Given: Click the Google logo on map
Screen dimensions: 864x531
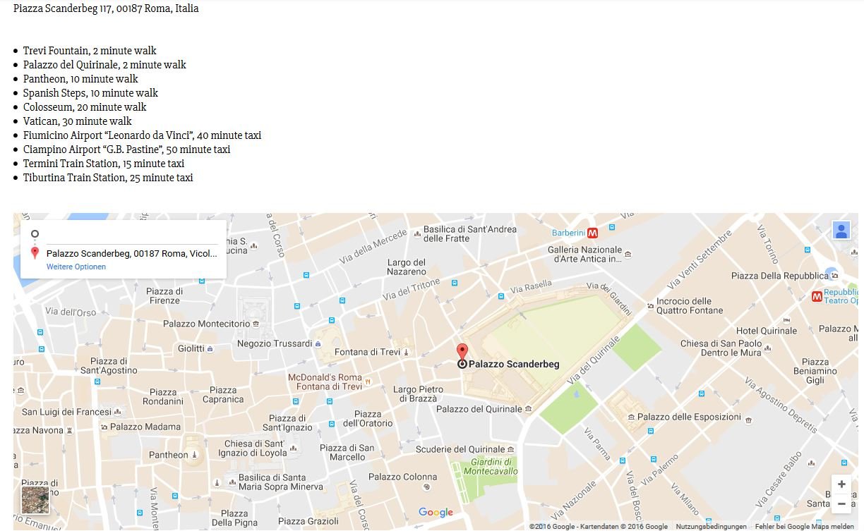Looking at the screenshot, I should (x=436, y=513).
